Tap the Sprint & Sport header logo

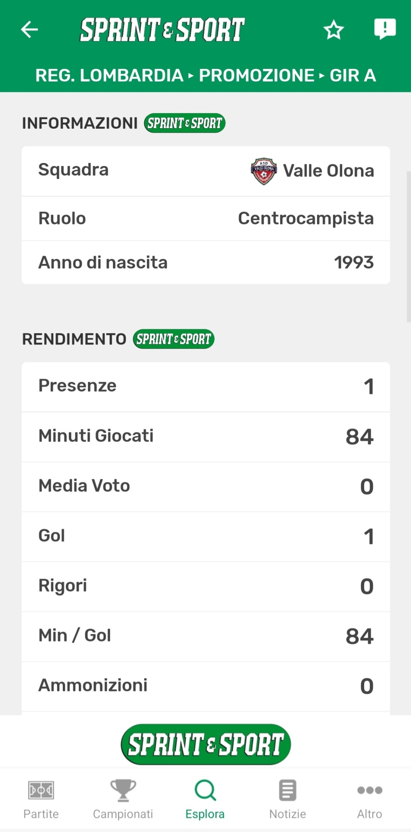click(162, 29)
